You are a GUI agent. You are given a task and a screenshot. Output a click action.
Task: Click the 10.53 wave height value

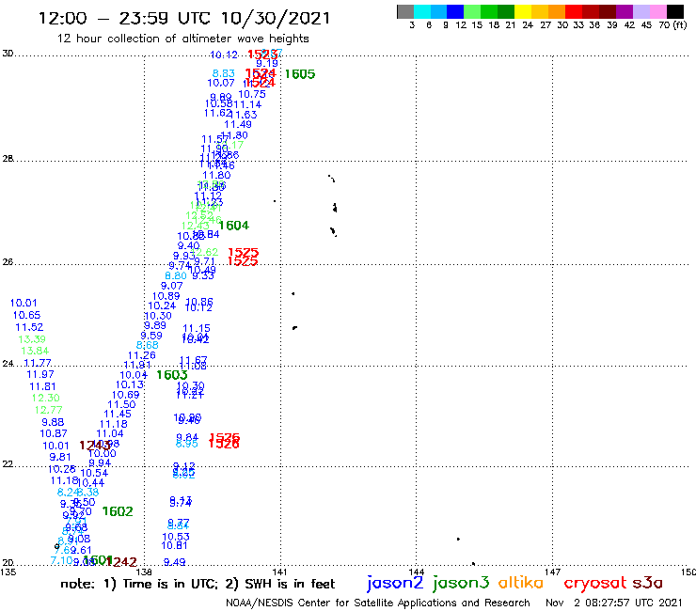tap(176, 538)
